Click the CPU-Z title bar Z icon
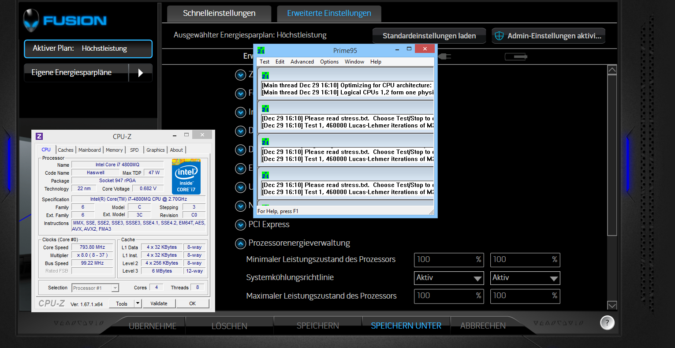The height and width of the screenshot is (348, 675). (39, 136)
